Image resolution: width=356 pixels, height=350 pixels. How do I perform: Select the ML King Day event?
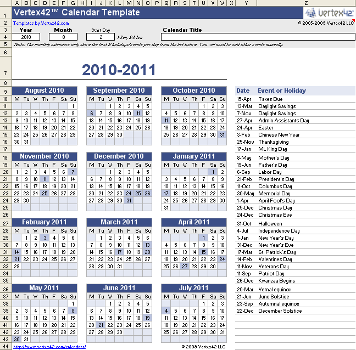(x=272, y=149)
